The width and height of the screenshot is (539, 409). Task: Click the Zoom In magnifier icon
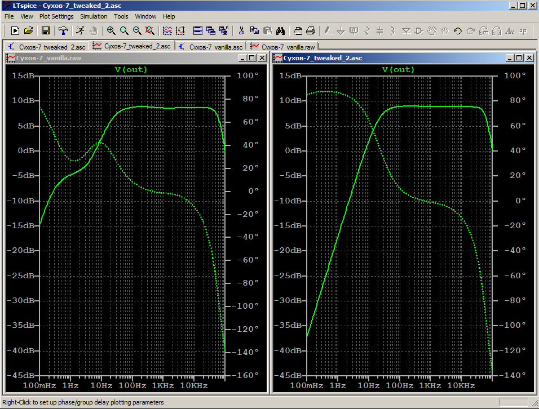point(111,31)
